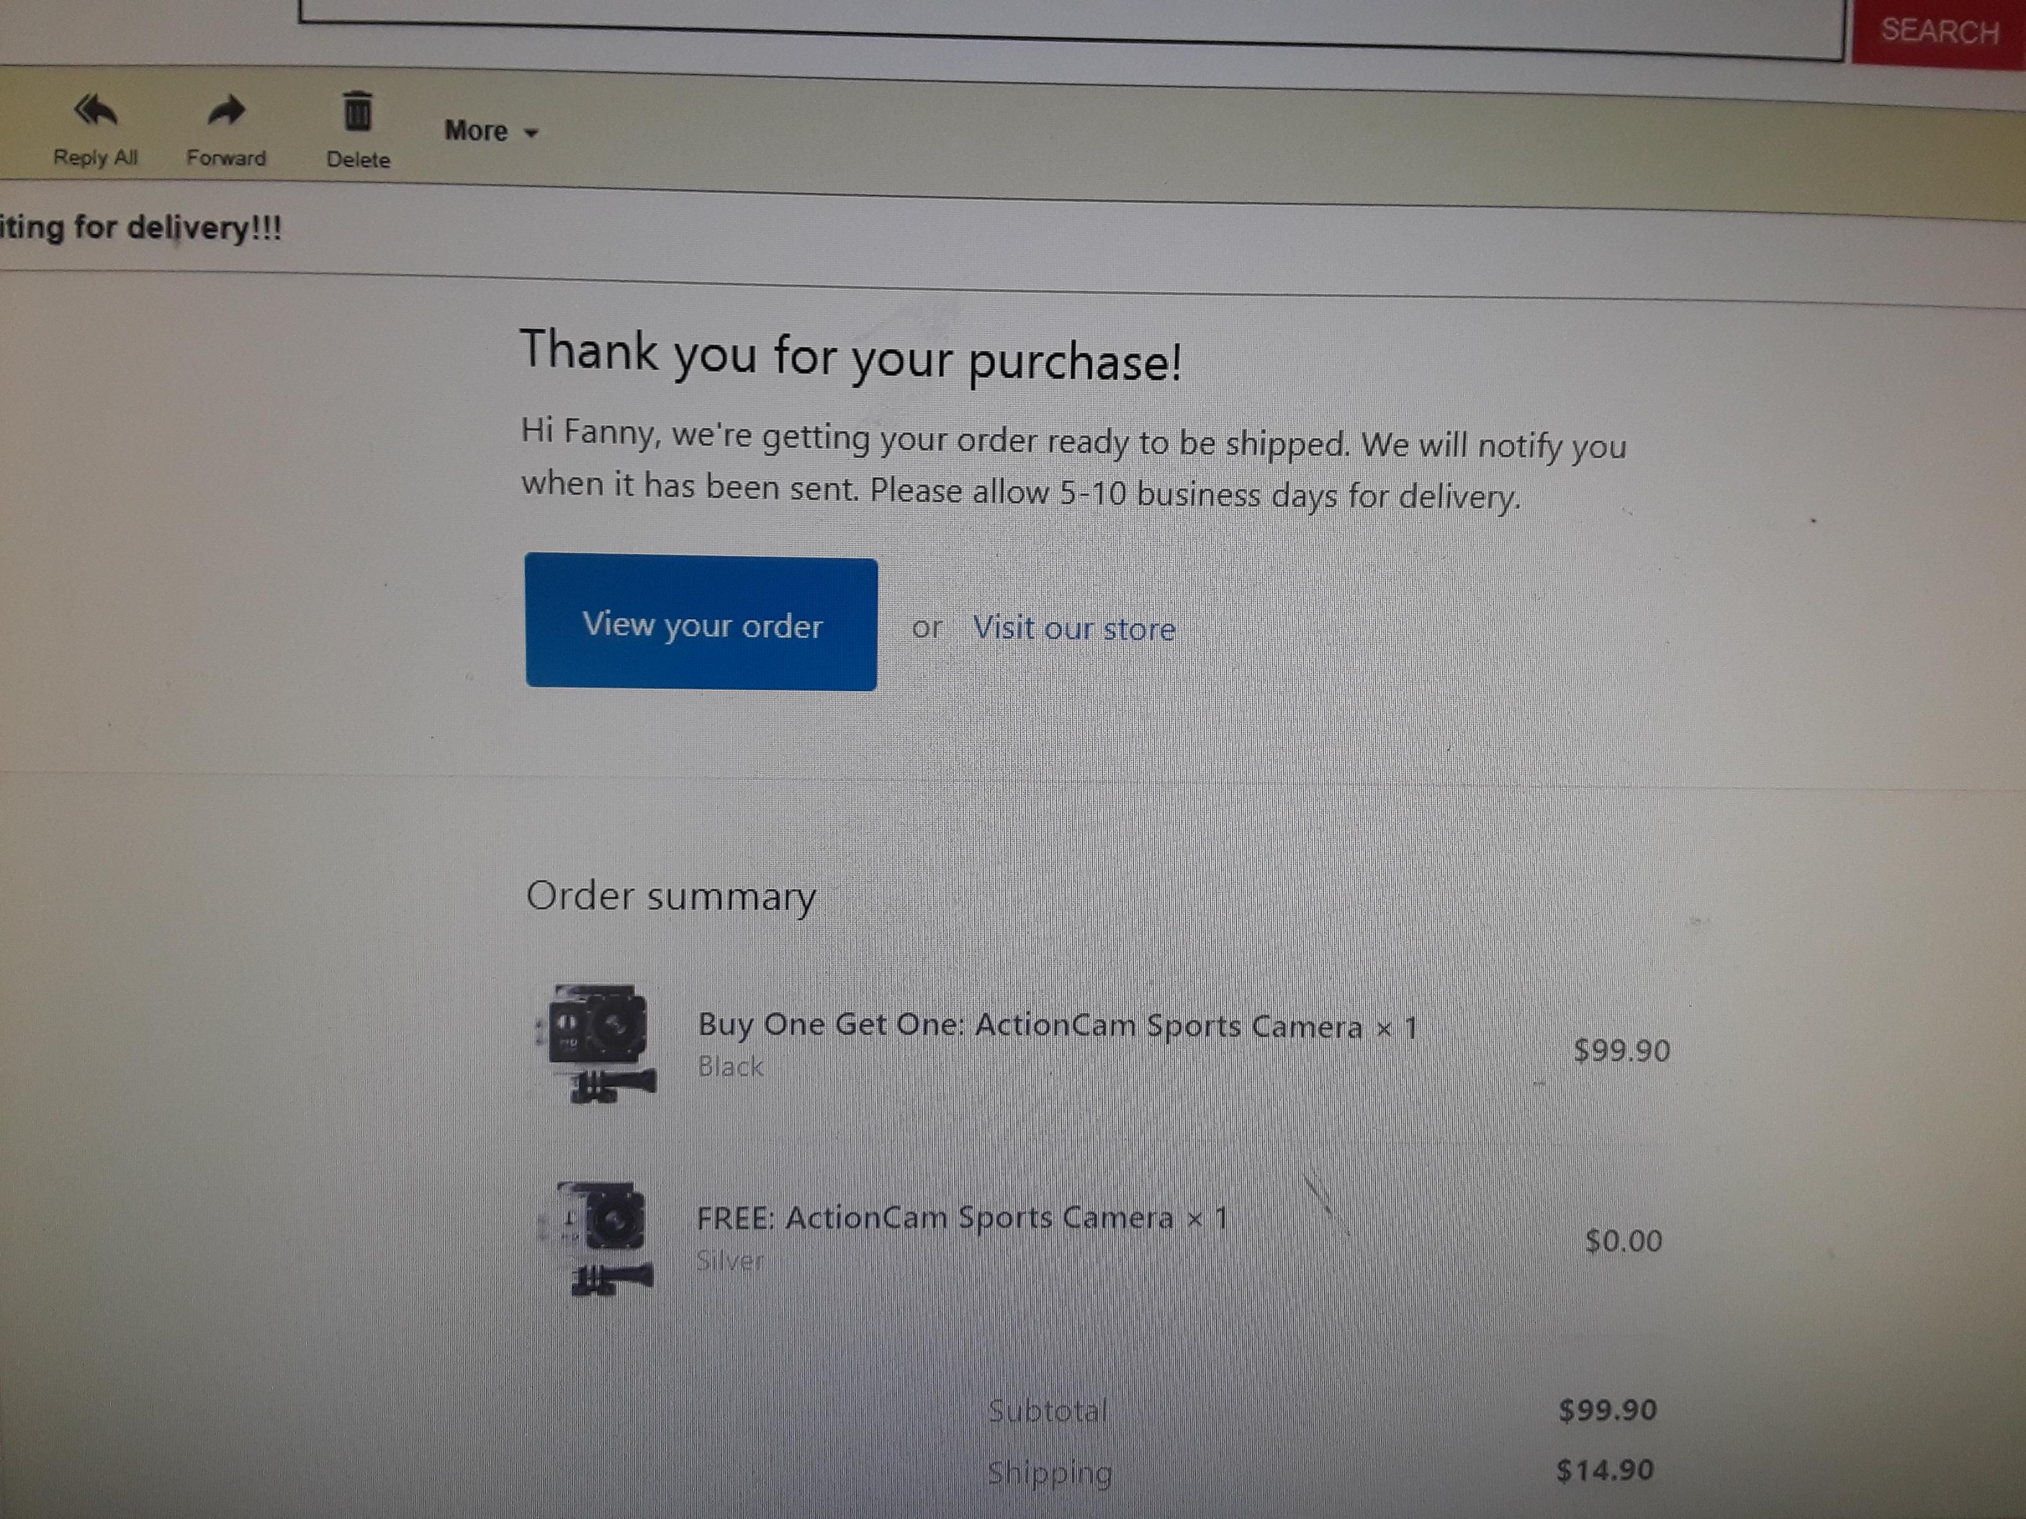Select the Reply All text label

click(95, 158)
